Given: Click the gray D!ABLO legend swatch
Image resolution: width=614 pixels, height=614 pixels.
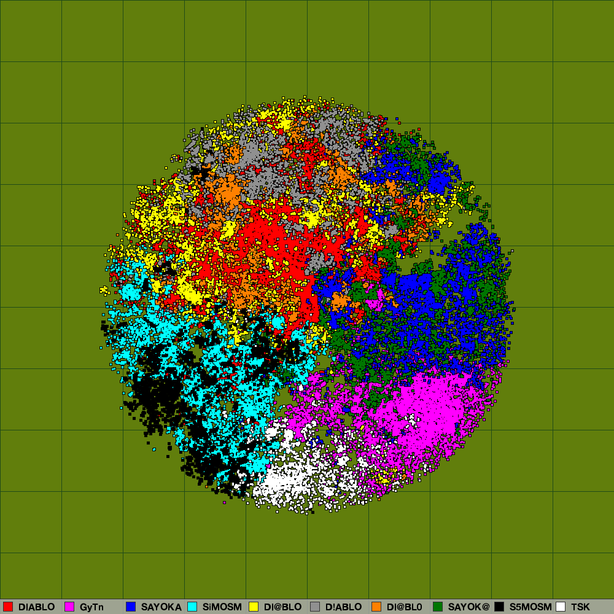Looking at the screenshot, I should pos(315,607).
